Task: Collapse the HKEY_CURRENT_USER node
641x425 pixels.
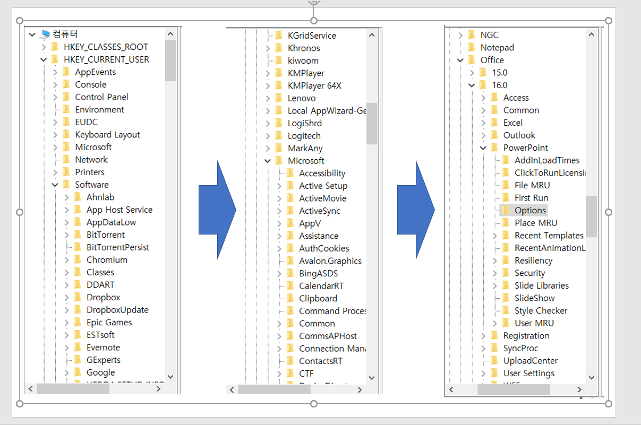Action: (x=44, y=59)
